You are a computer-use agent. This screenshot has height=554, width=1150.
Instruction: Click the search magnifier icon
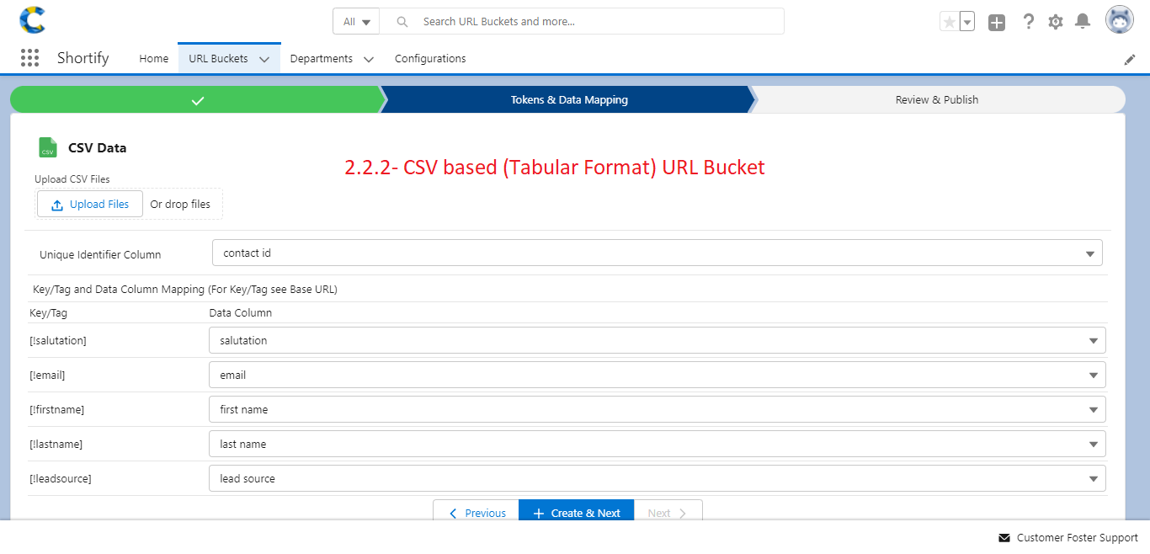(402, 21)
